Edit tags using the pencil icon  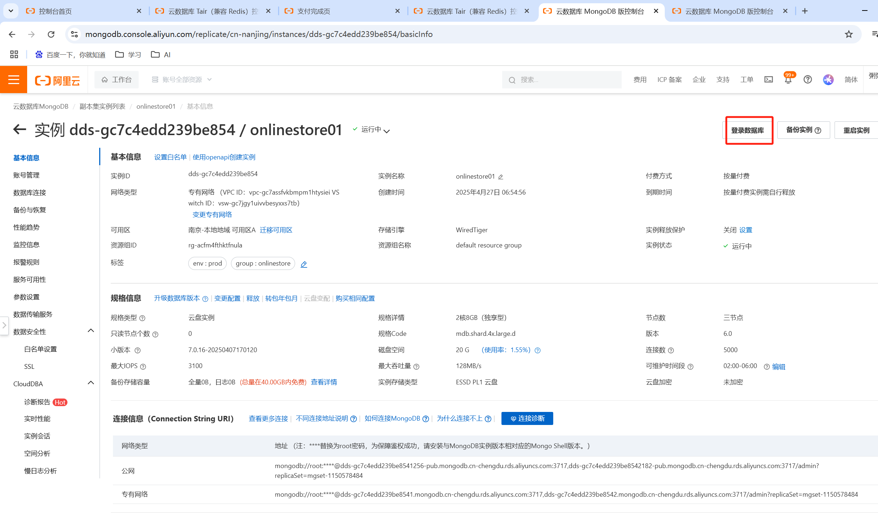[x=304, y=264]
